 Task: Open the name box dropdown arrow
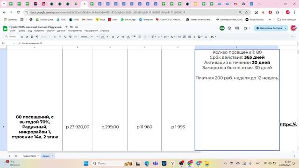pyautogui.click(x=14, y=43)
